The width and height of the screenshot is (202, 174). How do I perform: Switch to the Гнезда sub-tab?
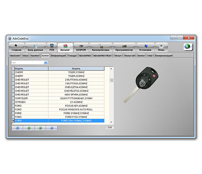click(72, 56)
